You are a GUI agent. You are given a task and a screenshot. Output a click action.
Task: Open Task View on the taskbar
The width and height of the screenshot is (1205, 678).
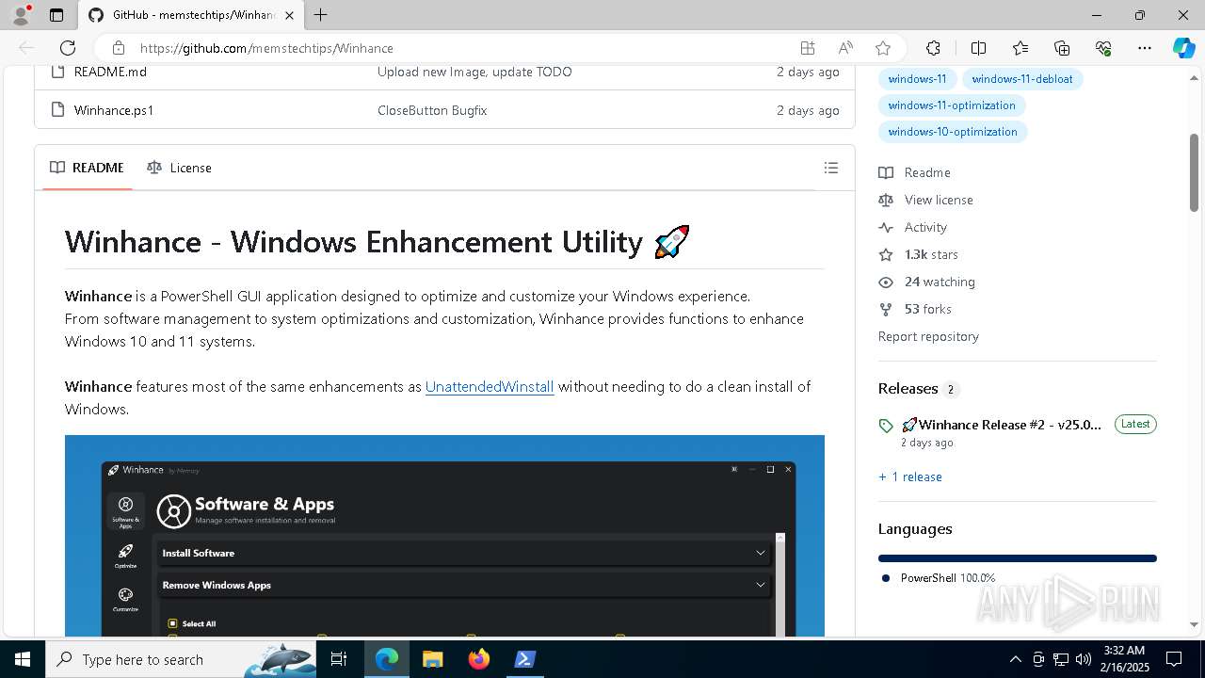click(339, 659)
